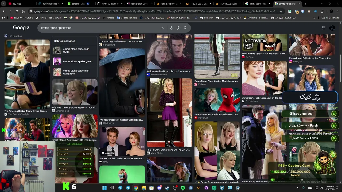Open Chrome profile avatar in toolbar
The width and height of the screenshot is (342, 192).
332,11
